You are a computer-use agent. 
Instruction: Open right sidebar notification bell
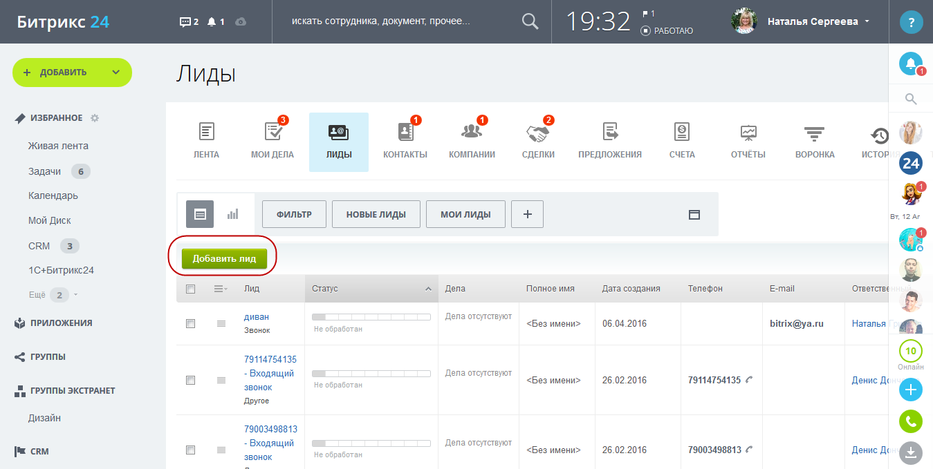(x=911, y=64)
